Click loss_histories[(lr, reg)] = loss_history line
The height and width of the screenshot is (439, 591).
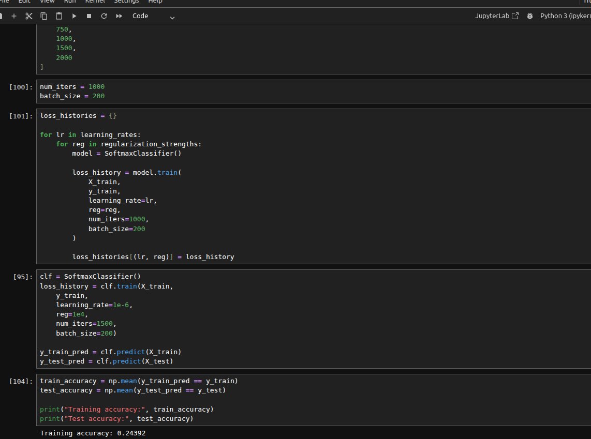[x=153, y=257]
